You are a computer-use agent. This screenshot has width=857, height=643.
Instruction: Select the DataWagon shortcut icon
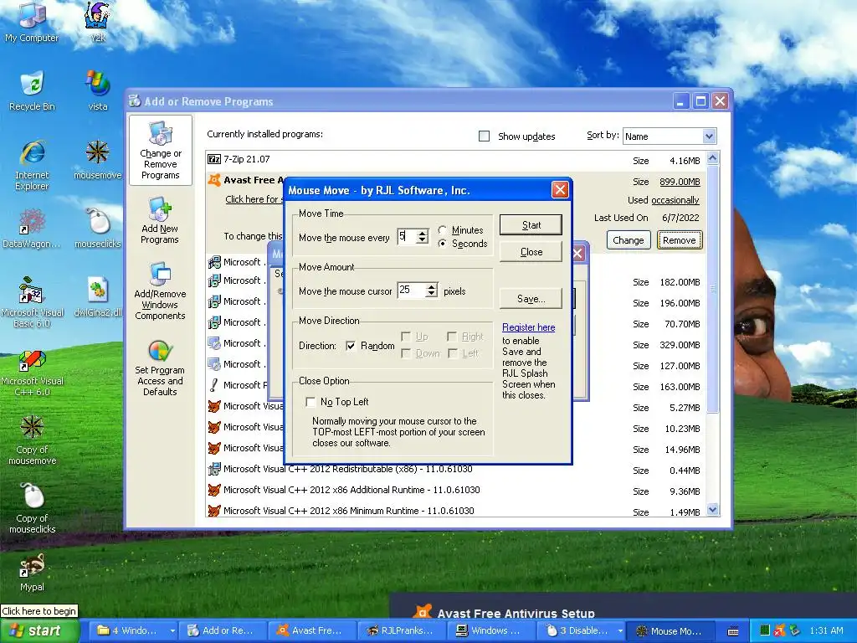pos(32,228)
